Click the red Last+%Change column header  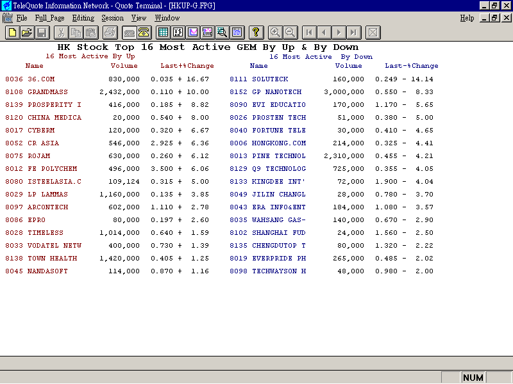coord(187,66)
